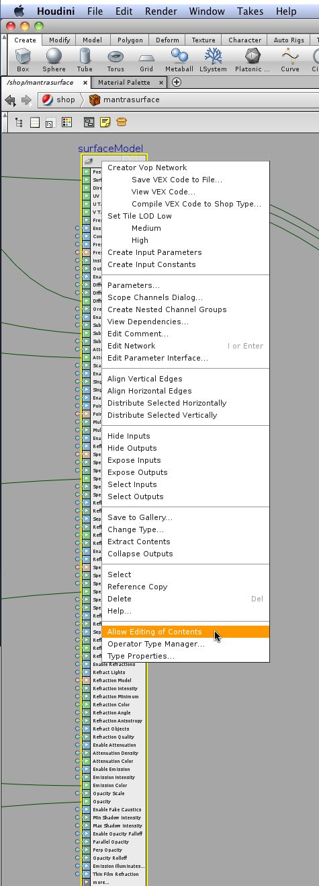
Task: Open the Houdini application menu
Action: [x=56, y=11]
